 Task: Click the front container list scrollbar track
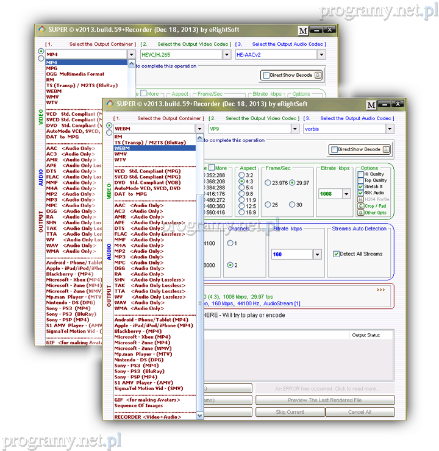pyautogui.click(x=199, y=274)
